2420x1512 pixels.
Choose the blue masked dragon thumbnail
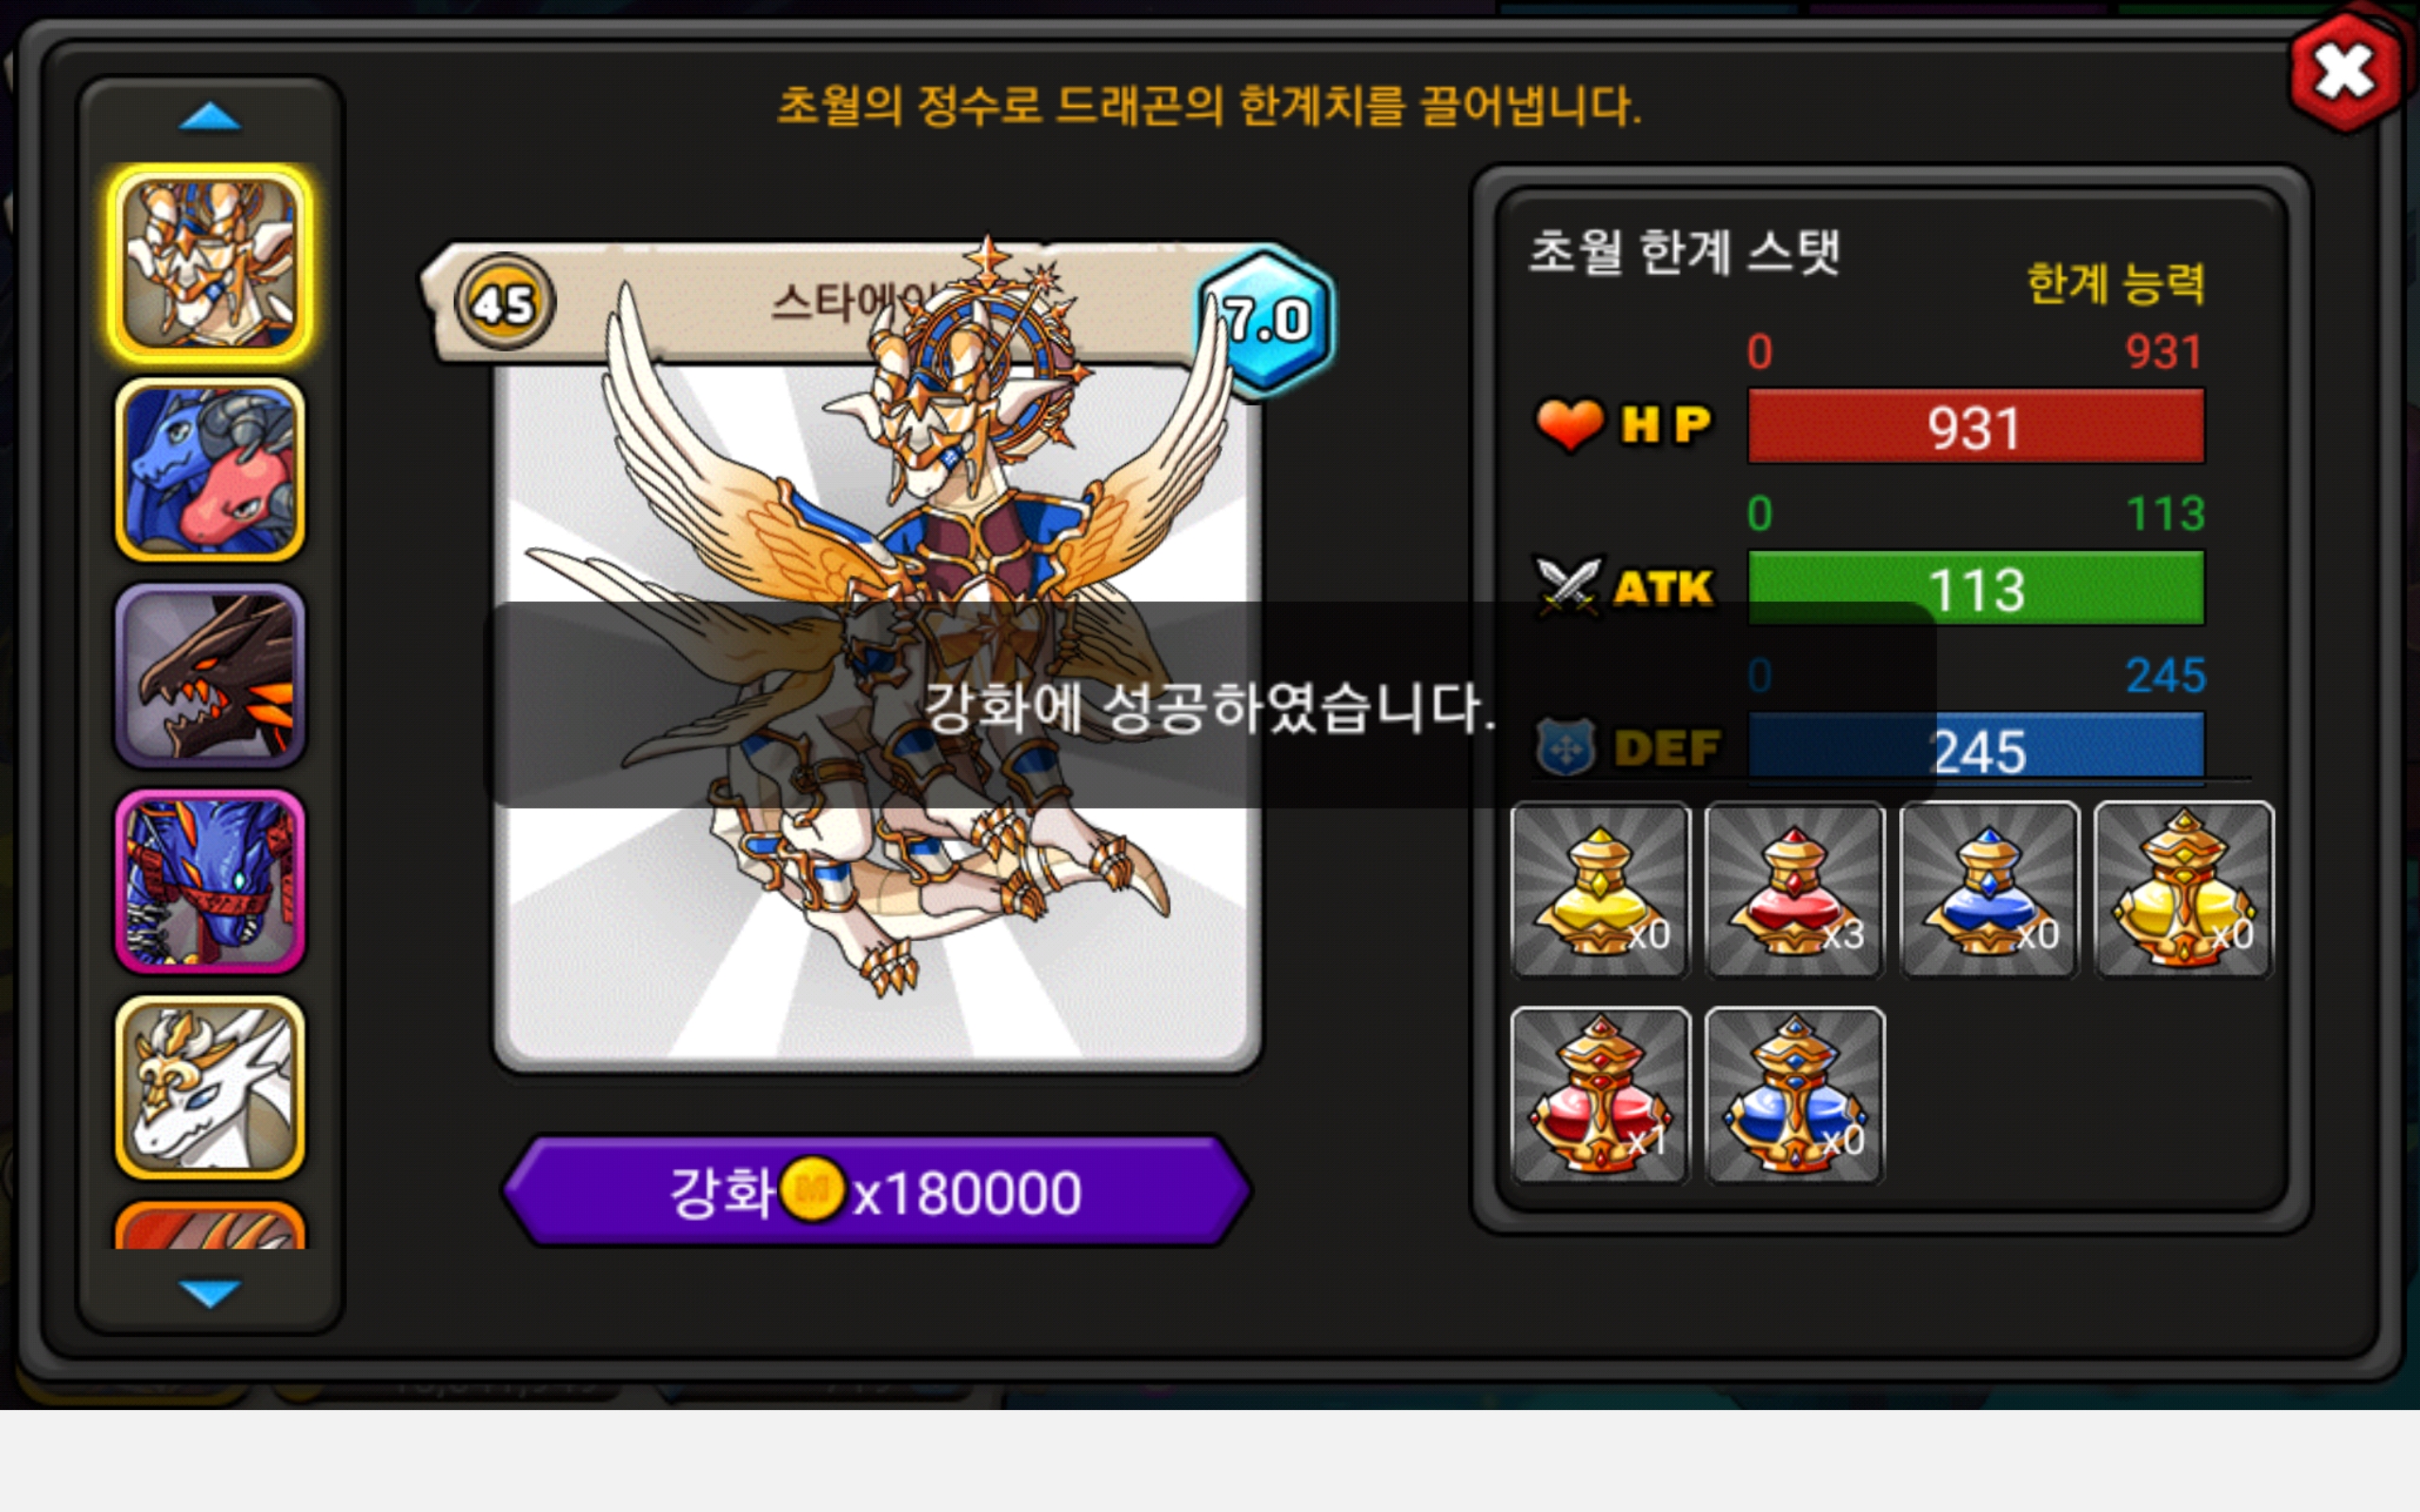pyautogui.click(x=209, y=882)
